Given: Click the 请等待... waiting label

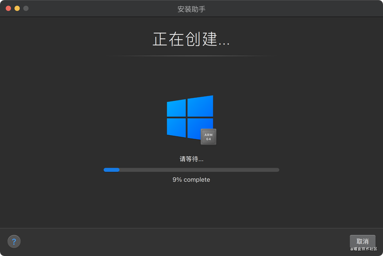Looking at the screenshot, I should pos(192,159).
